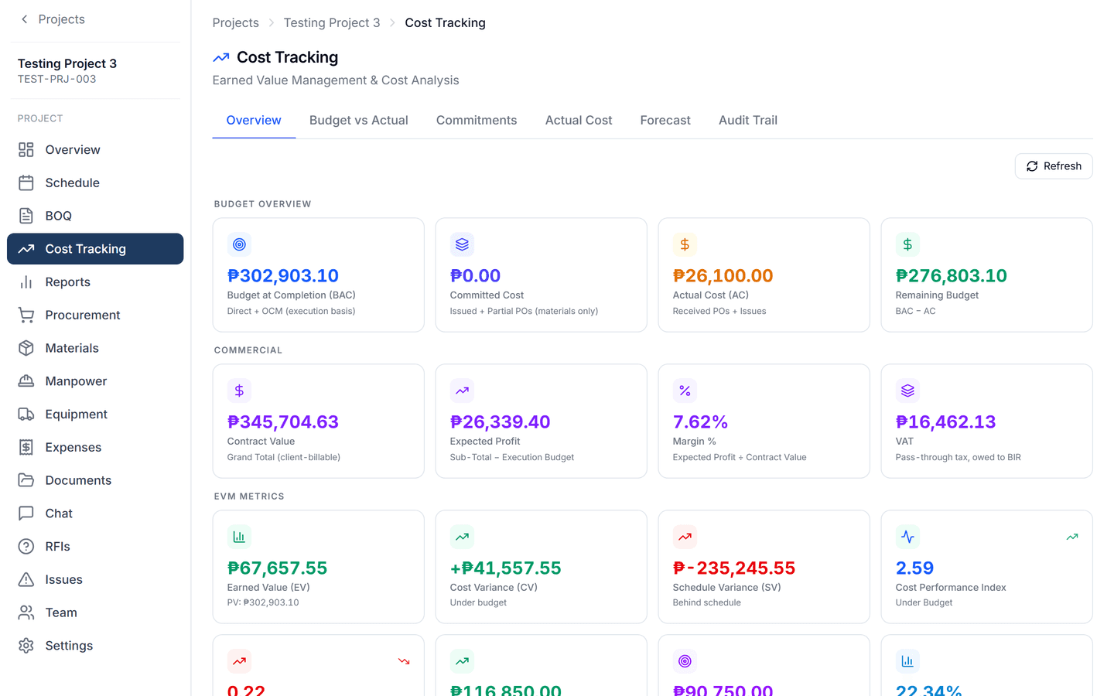Screen dimensions: 1114x696
Task: Open Settings from the sidebar
Action: click(x=95, y=646)
